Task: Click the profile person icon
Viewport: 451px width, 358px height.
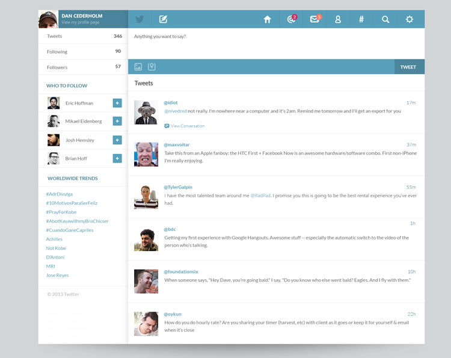Action: [x=338, y=19]
